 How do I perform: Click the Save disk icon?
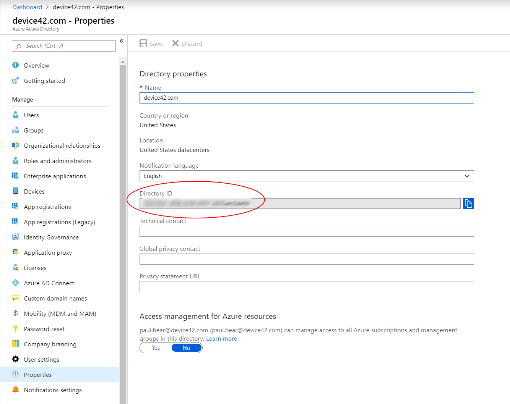click(143, 44)
